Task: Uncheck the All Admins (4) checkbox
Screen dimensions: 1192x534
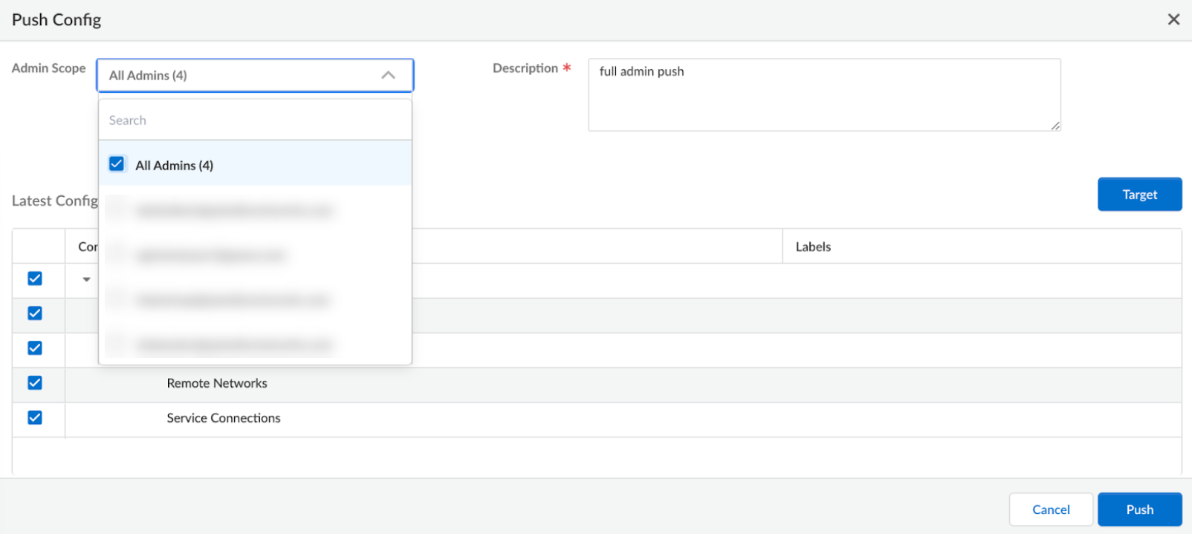Action: [117, 164]
